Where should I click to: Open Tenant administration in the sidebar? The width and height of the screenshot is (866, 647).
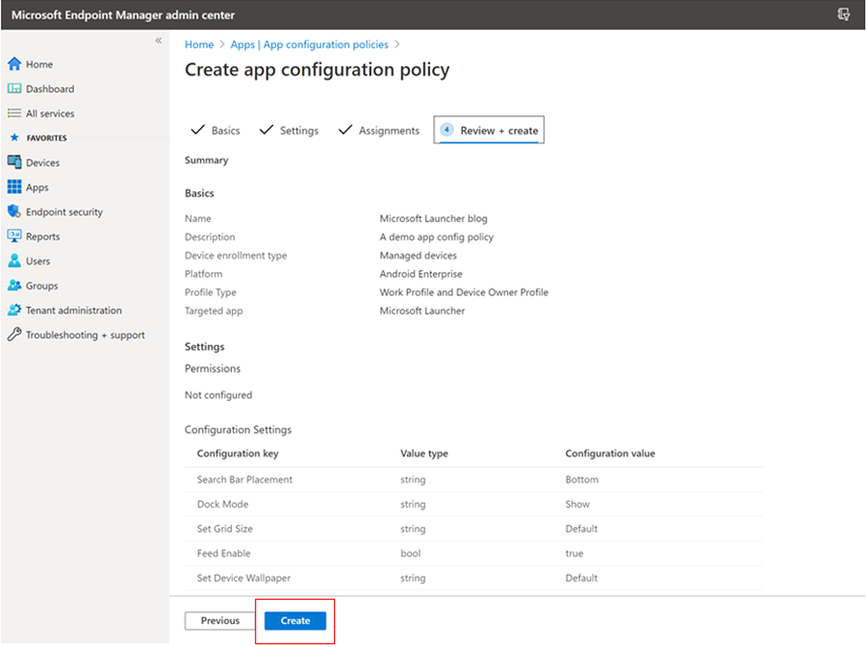click(73, 310)
